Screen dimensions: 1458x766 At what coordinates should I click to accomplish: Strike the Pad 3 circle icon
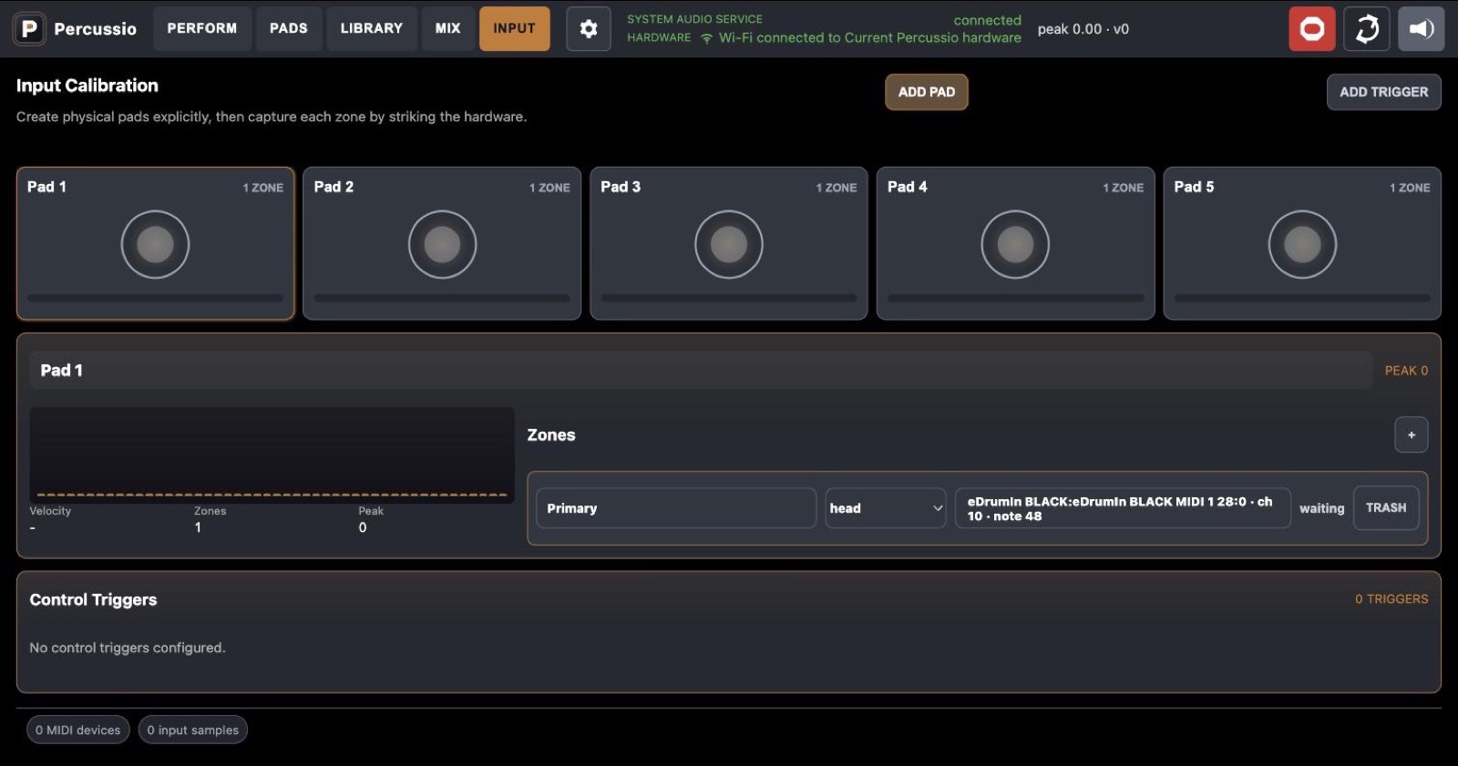(x=729, y=244)
